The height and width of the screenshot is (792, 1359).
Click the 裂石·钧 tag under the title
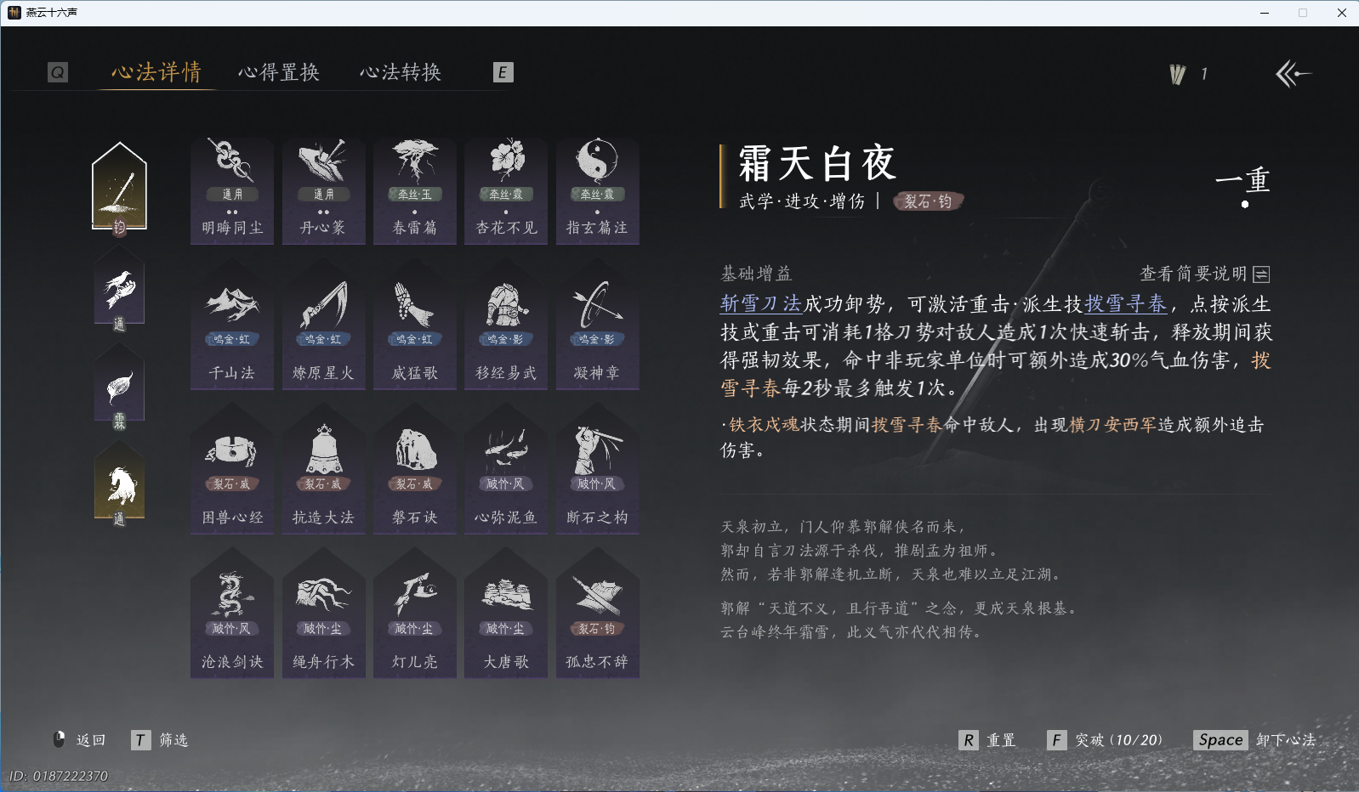(x=928, y=201)
